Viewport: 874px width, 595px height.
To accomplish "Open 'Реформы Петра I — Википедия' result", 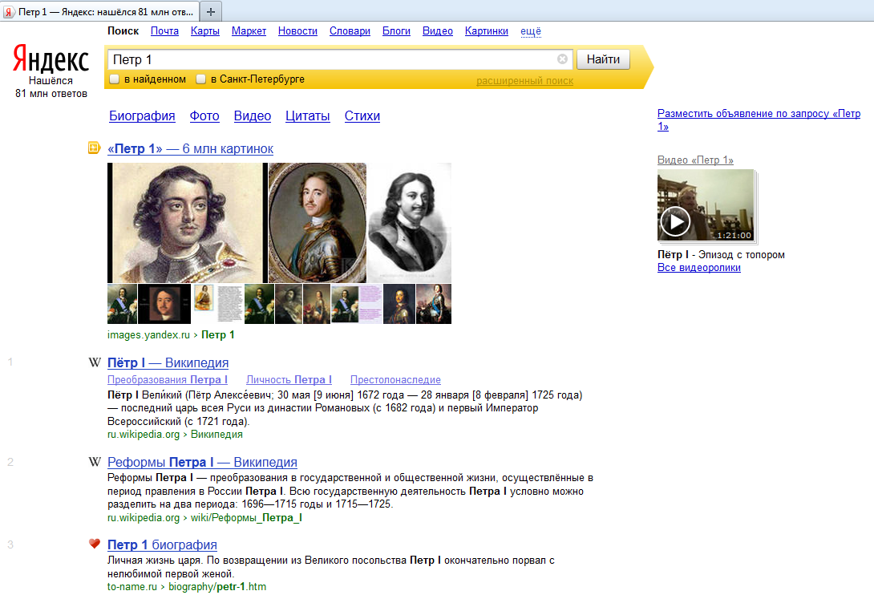I will click(x=202, y=462).
